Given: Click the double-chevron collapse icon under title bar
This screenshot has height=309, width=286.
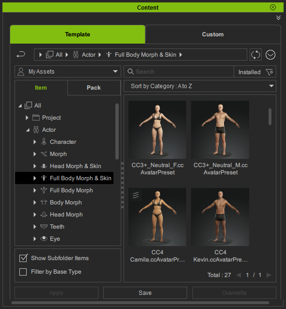Looking at the screenshot, I should pyautogui.click(x=278, y=18).
